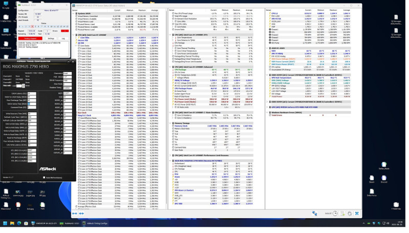This screenshot has height=233, width=409.
Task: Select the 'Uncore VID' sensor row
Action: [x=118, y=40]
